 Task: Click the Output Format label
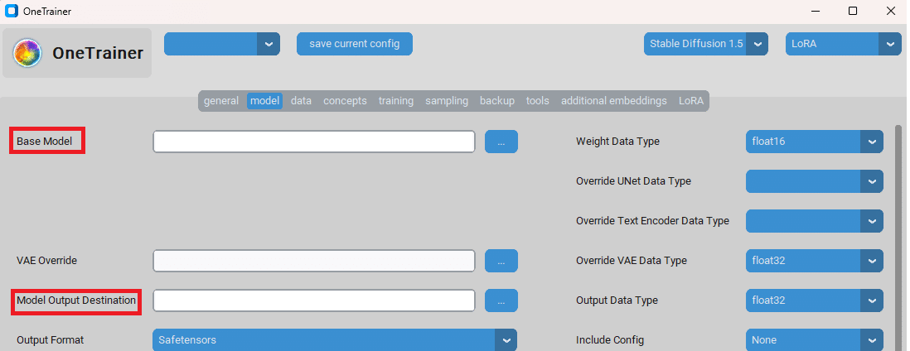pos(50,340)
